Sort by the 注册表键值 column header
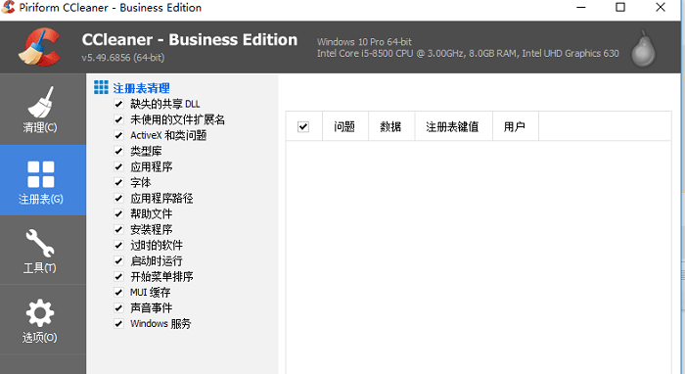 [x=453, y=126]
